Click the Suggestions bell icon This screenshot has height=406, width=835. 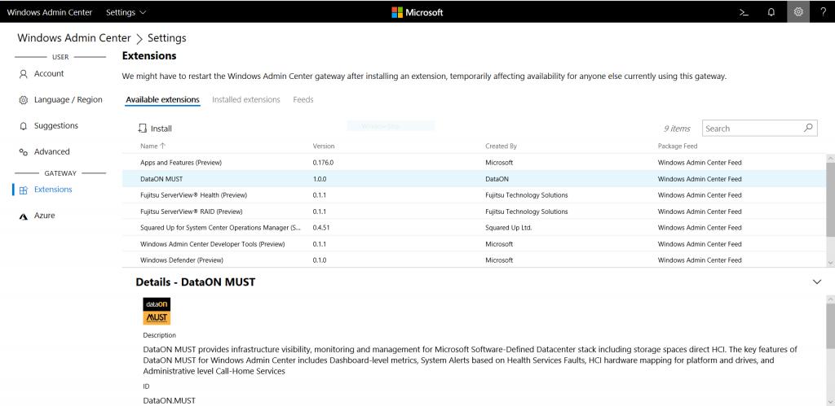[23, 126]
